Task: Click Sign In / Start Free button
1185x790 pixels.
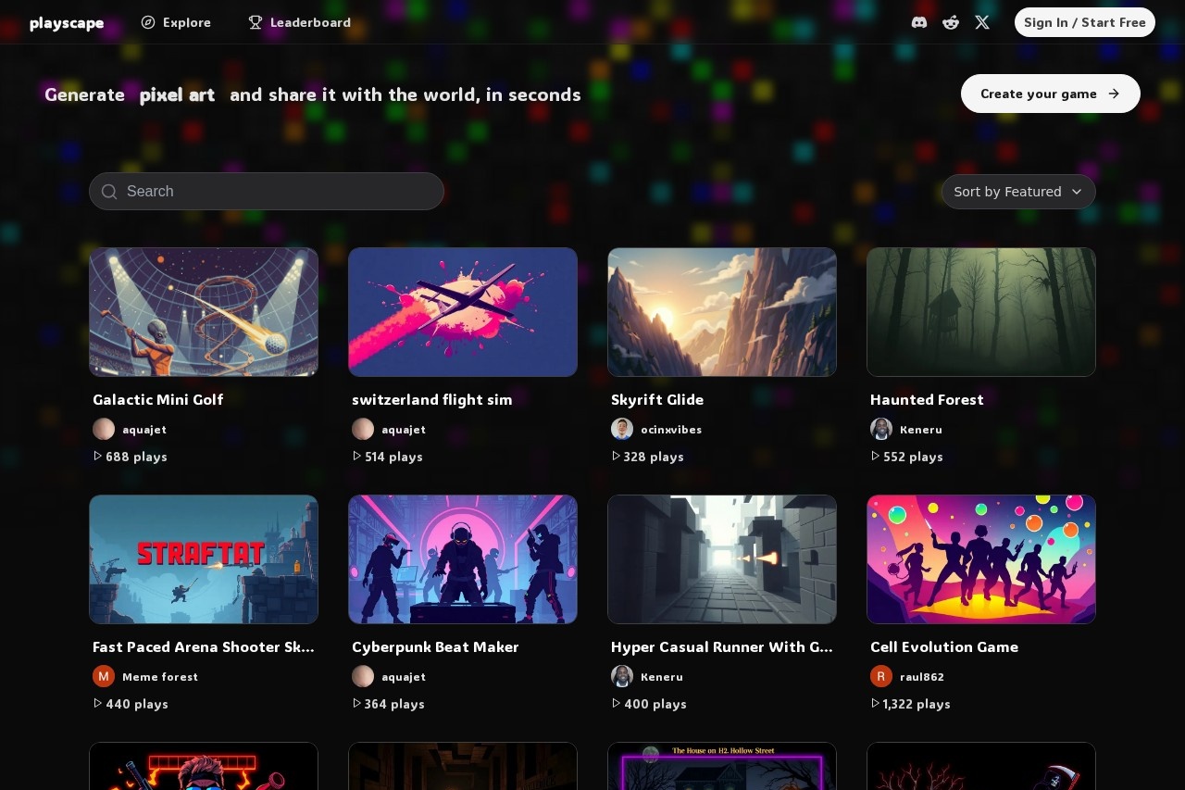Action: 1084,22
